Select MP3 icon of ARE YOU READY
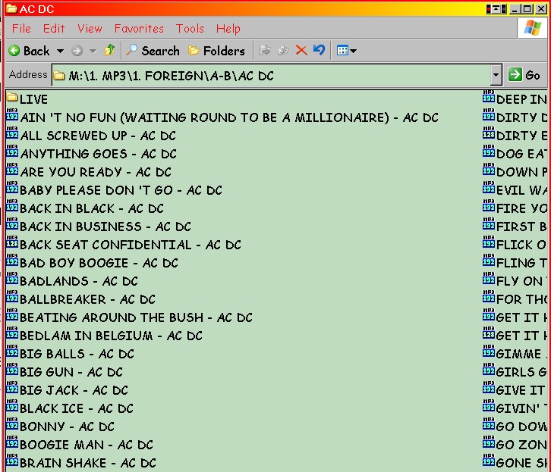 click(x=12, y=170)
